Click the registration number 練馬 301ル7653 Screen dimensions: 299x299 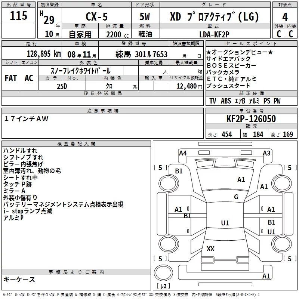tap(142, 54)
